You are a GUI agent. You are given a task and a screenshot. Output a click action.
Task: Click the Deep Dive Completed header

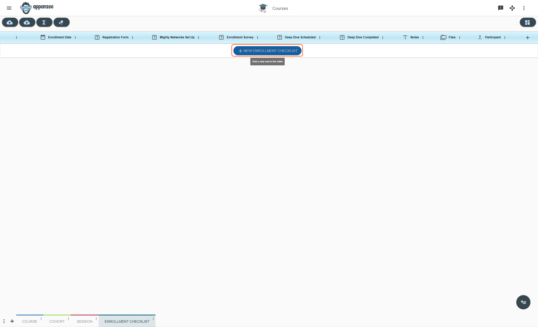(363, 37)
